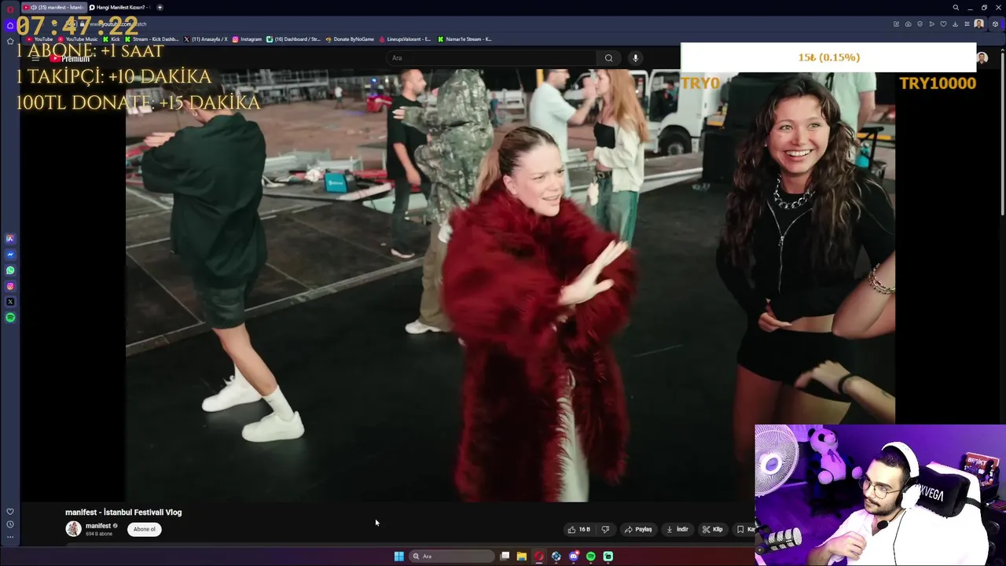Open the Opera start page home icon
Screen dimensions: 1006x566
[x=10, y=24]
